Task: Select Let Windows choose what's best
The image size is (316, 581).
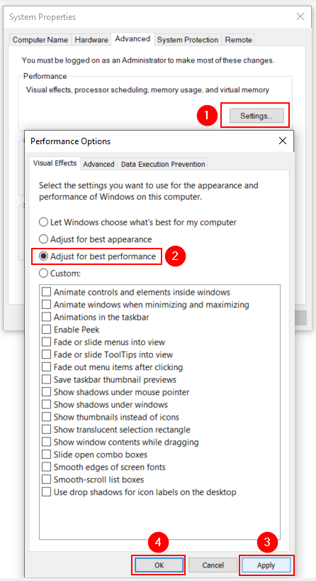Action: pyautogui.click(x=138, y=222)
